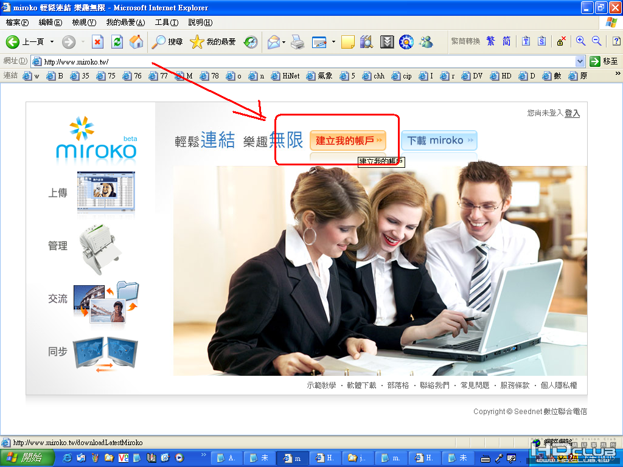Open the 檔案(F) File menu

pos(17,22)
